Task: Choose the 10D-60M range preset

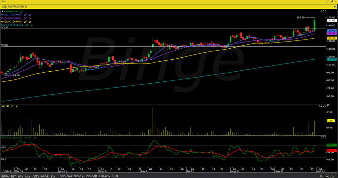Action: [104, 176]
